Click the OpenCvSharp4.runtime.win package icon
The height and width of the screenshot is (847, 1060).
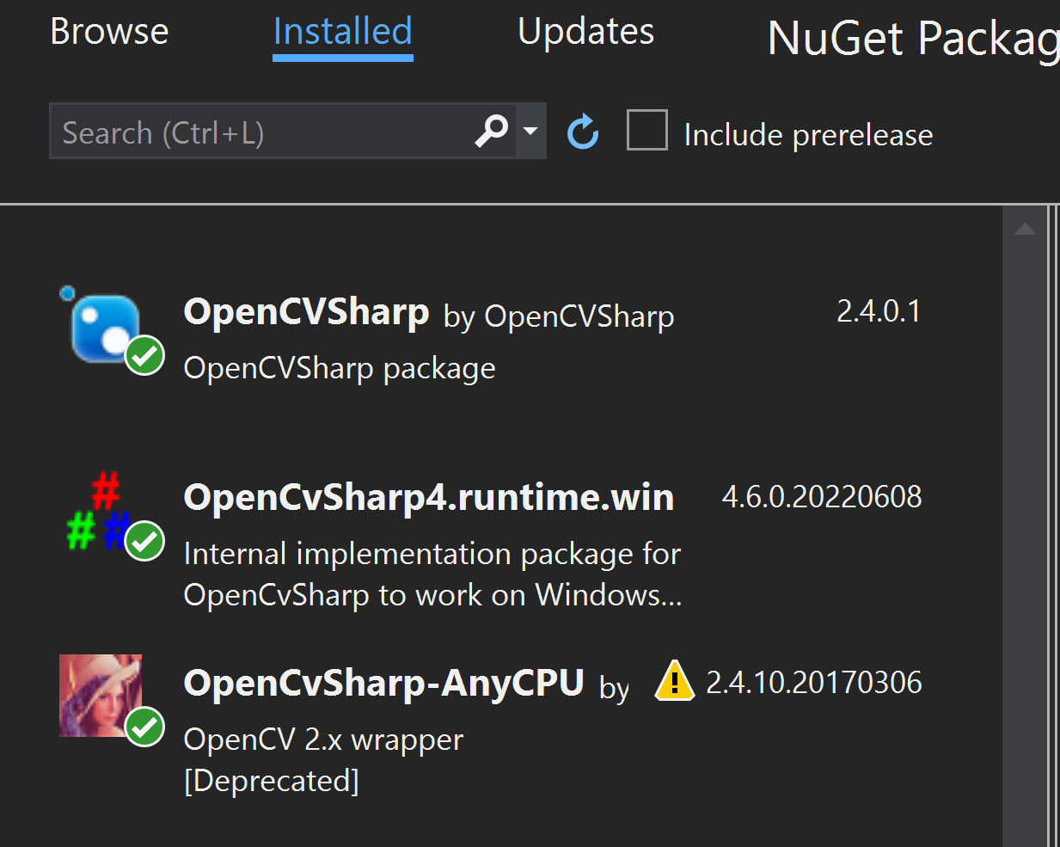pos(99,512)
